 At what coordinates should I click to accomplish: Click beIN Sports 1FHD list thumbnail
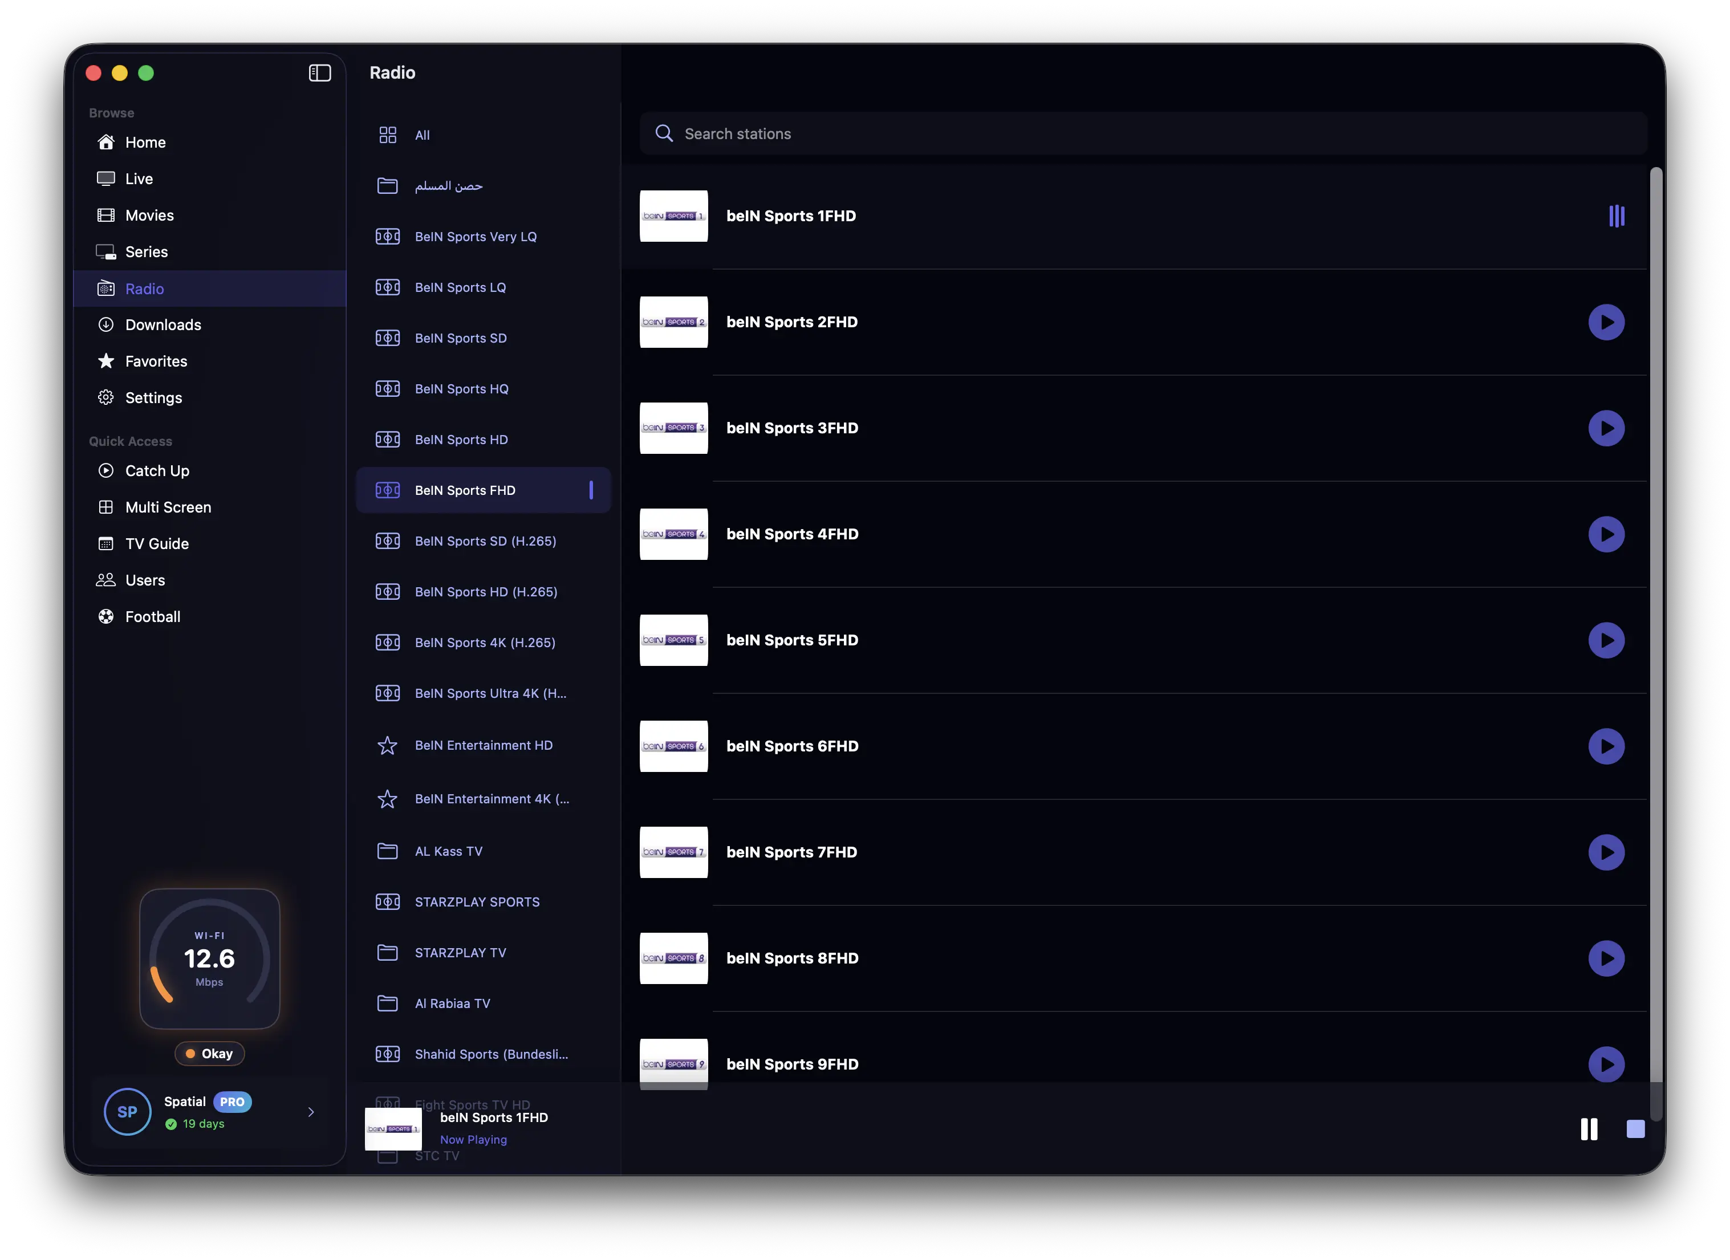(x=673, y=216)
